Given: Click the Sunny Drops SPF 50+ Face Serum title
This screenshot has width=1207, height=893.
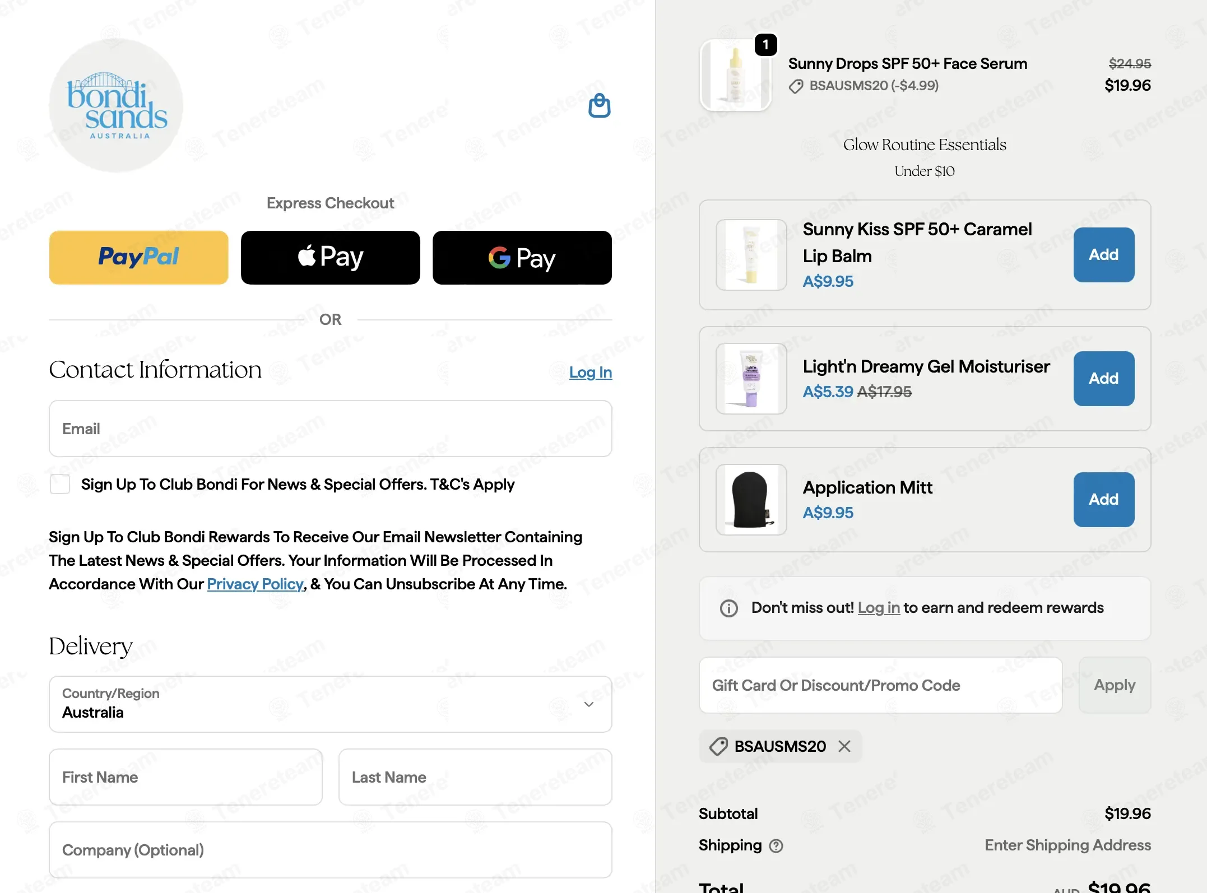Looking at the screenshot, I should click(907, 64).
